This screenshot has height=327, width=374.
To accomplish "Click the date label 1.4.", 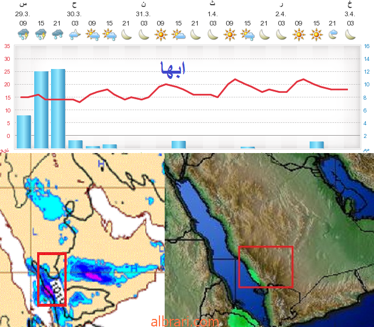I will [x=213, y=14].
